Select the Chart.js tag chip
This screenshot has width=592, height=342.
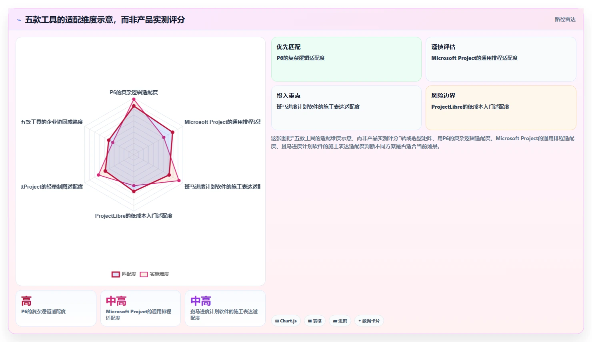point(286,321)
